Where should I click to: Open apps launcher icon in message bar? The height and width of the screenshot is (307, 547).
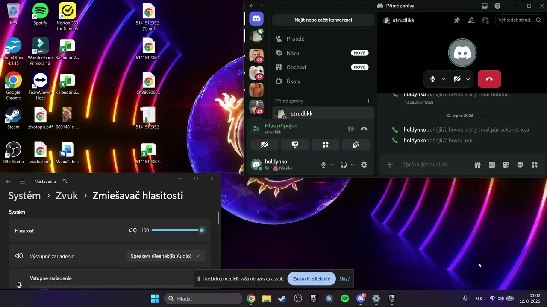click(x=534, y=165)
